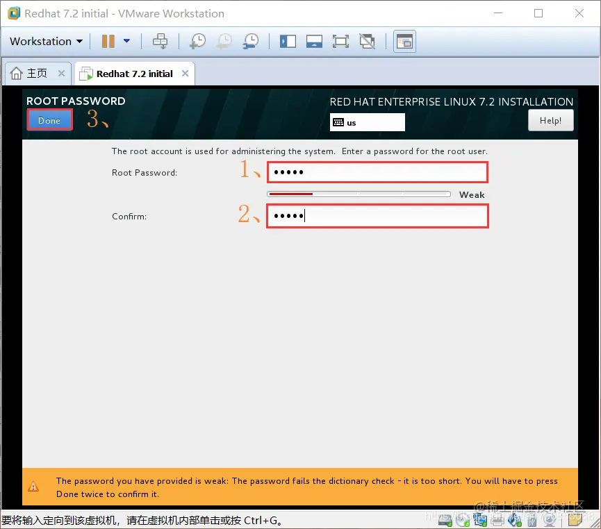
Task: Click the hard disk status icon
Action: pos(445,520)
